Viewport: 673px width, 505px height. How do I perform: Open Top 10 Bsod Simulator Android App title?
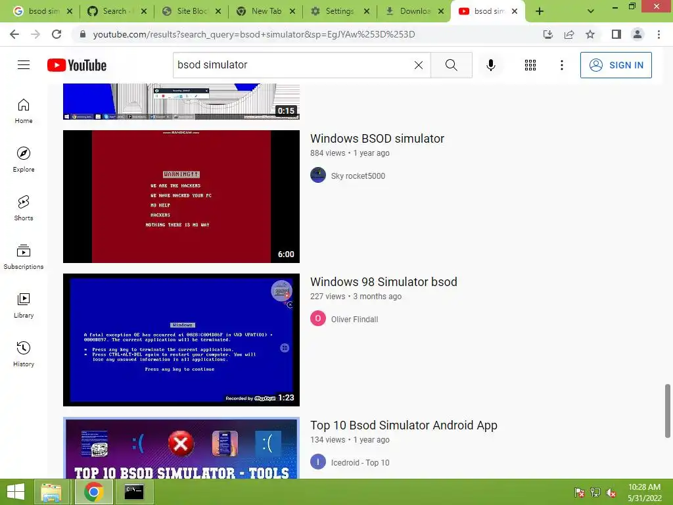click(404, 425)
